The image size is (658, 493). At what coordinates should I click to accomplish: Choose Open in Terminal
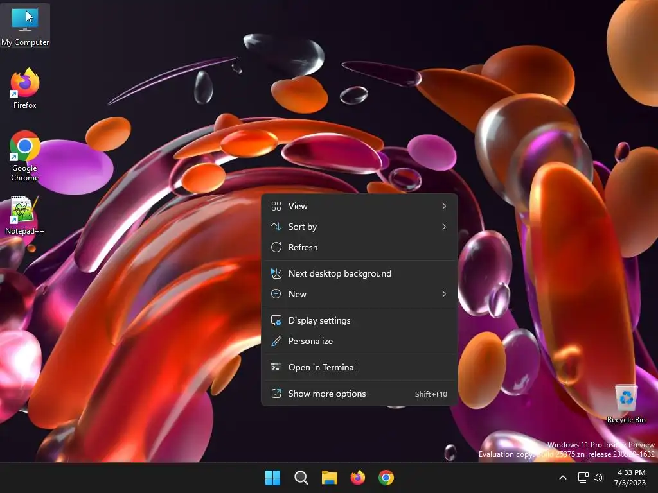coord(359,367)
